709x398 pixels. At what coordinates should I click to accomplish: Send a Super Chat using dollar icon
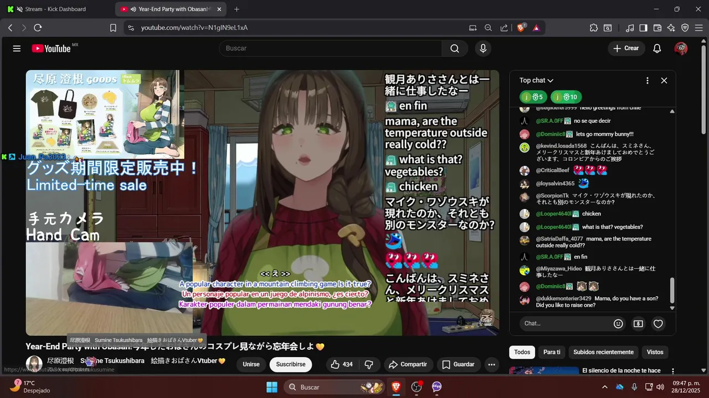point(638,324)
